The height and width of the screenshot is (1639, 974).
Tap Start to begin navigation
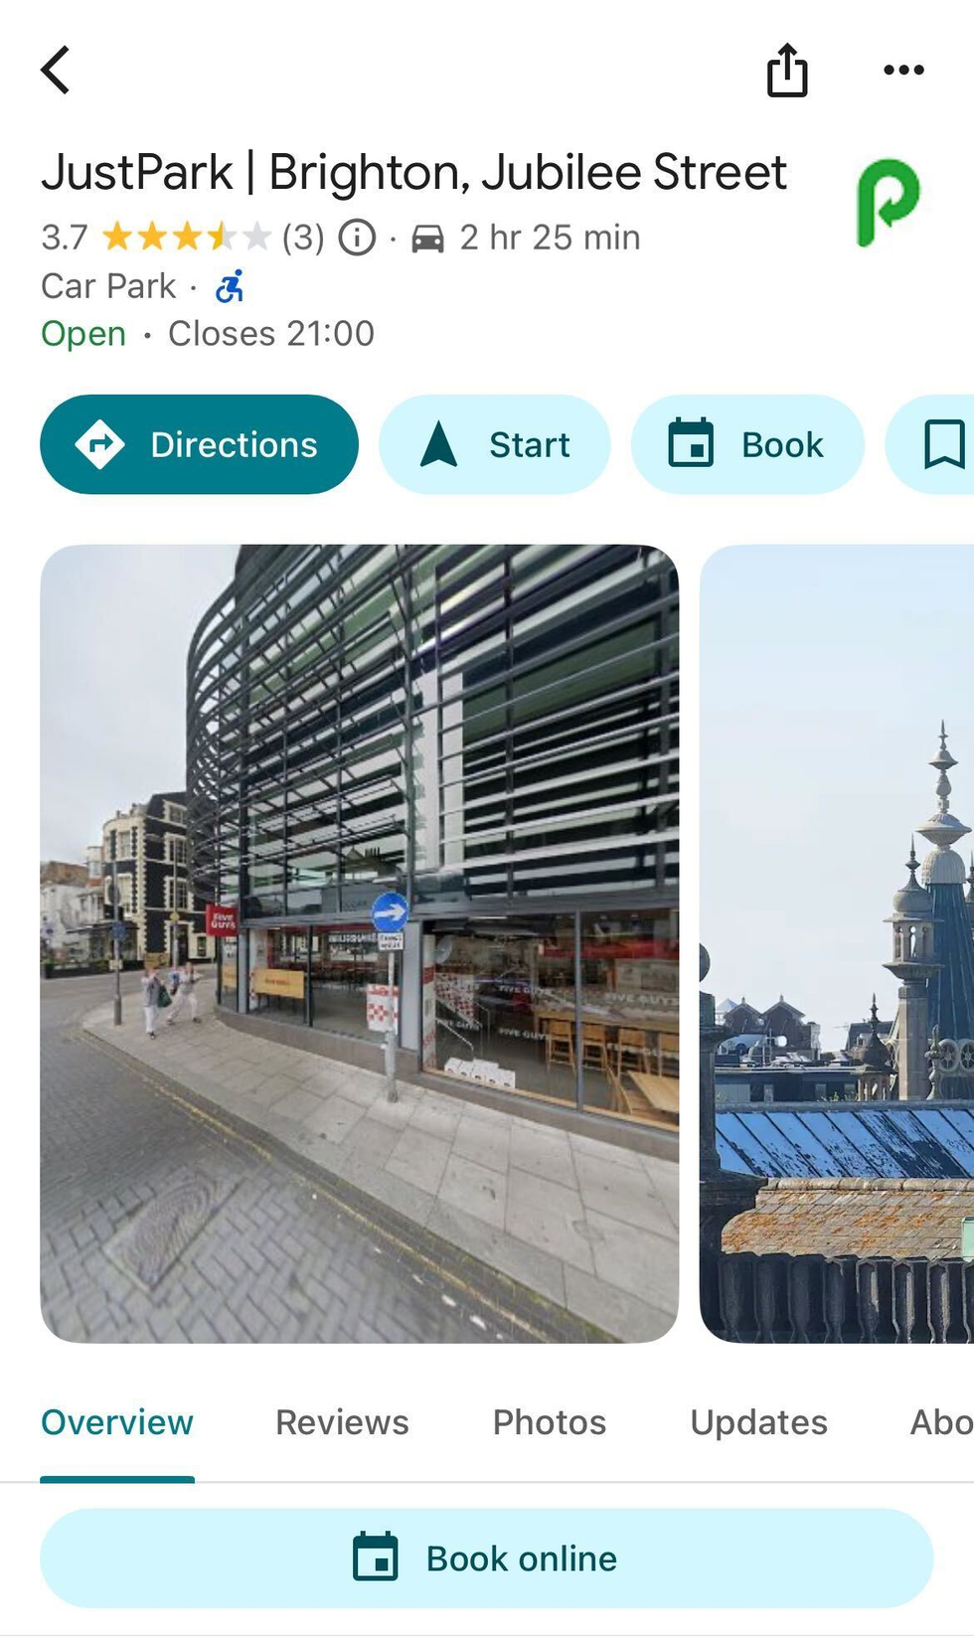tap(495, 444)
